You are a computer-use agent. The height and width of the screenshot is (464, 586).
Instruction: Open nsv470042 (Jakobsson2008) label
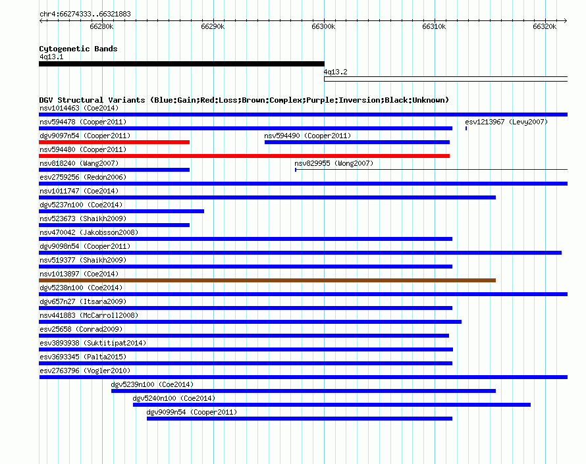(89, 233)
